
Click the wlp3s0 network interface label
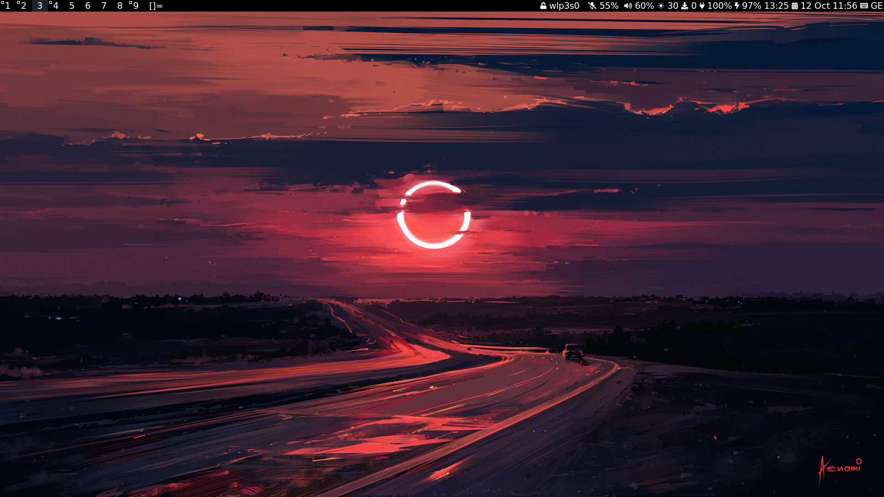pos(564,6)
